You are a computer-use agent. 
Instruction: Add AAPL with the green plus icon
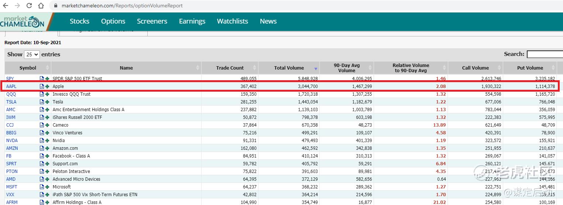click(x=47, y=86)
